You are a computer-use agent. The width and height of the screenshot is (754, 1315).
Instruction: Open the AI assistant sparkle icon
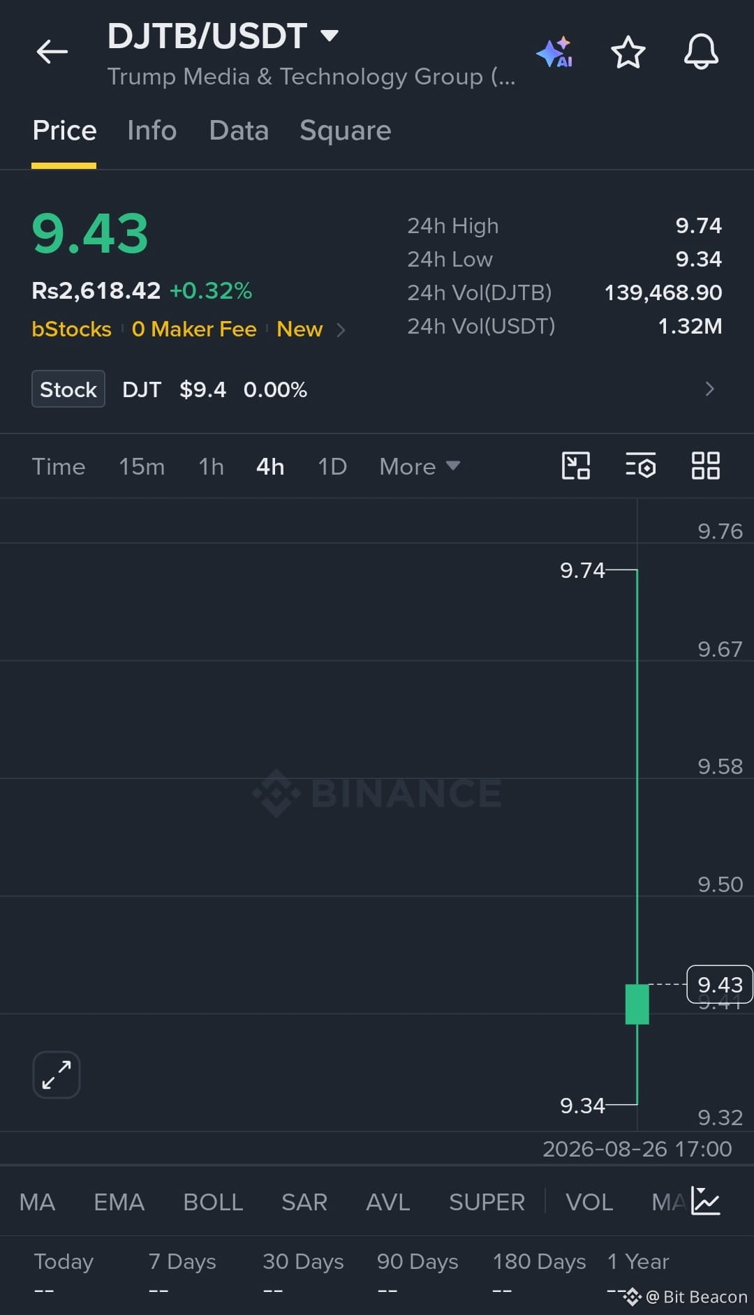coord(554,52)
